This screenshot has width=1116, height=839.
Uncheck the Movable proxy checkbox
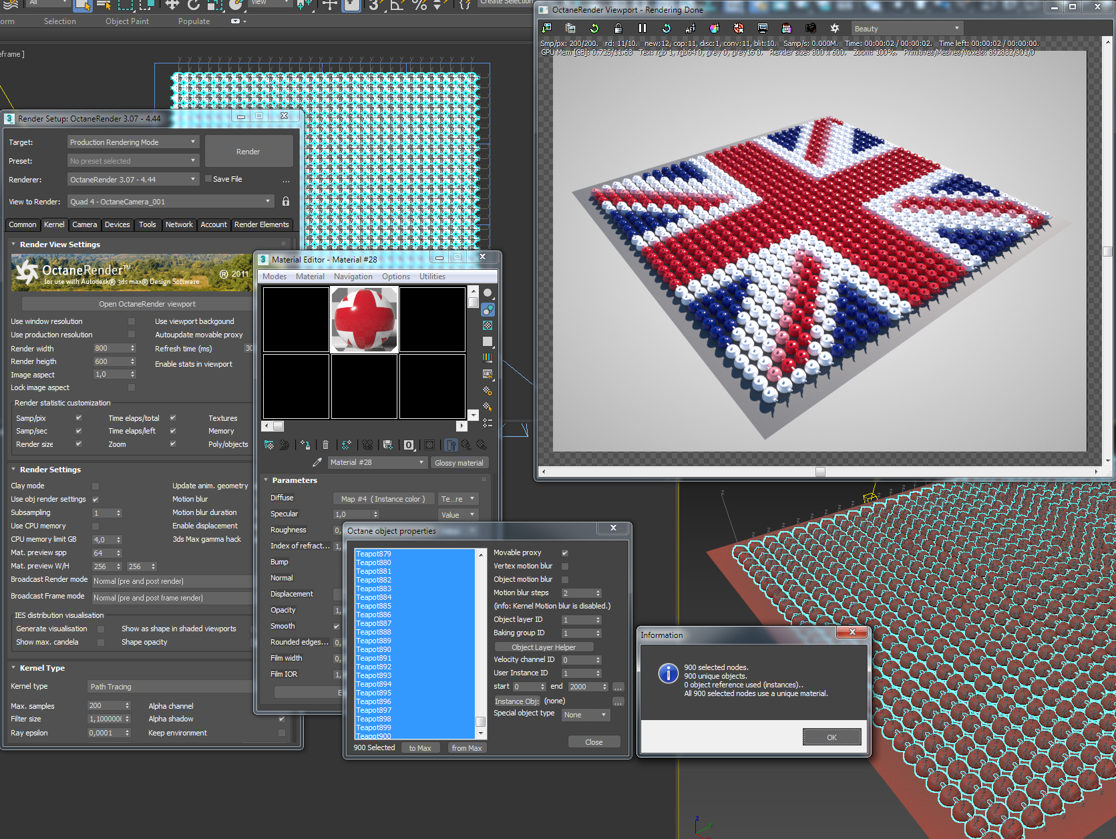(x=565, y=553)
